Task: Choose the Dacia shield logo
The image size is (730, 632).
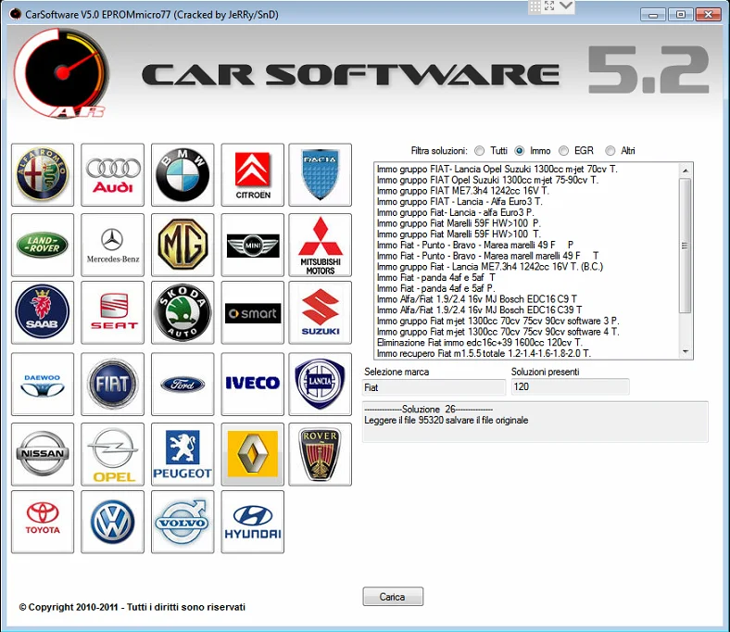Action: [320, 174]
